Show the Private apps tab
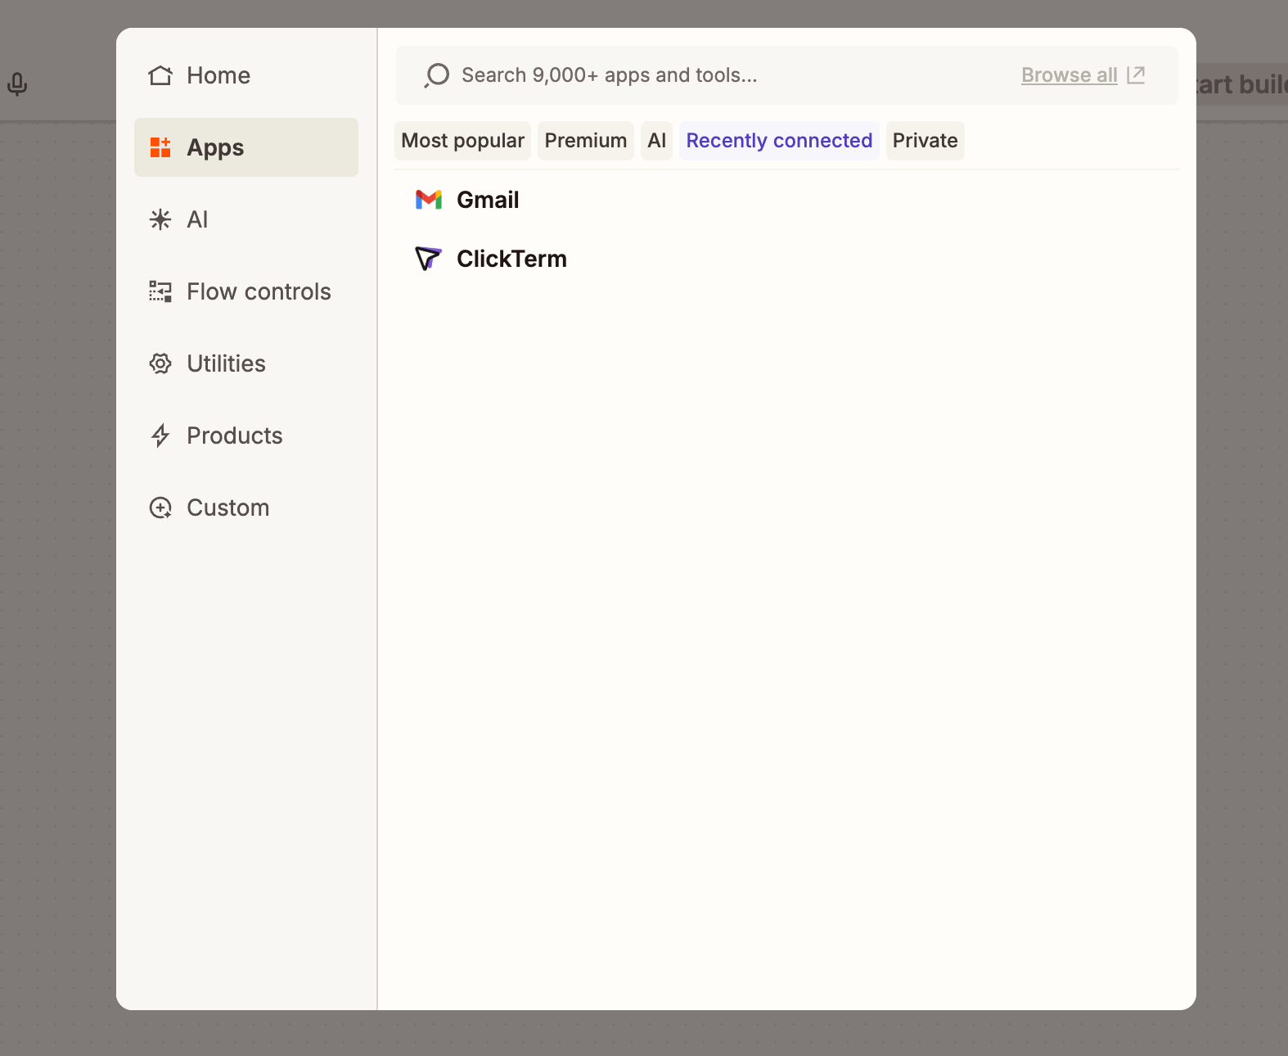 coord(925,141)
